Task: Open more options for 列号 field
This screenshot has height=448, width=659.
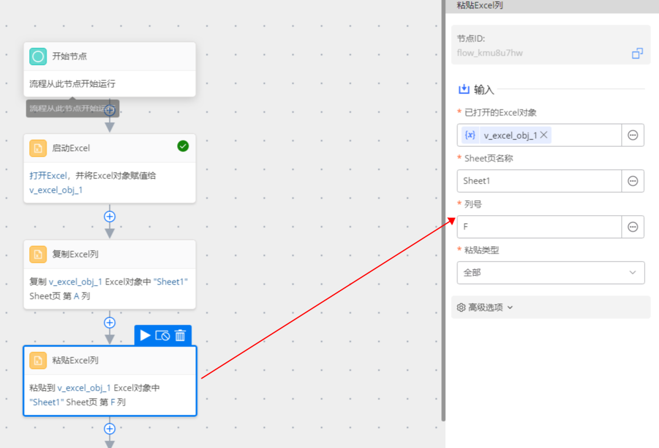Action: click(633, 227)
